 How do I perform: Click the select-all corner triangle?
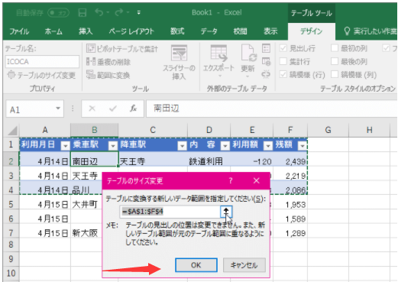click(11, 131)
